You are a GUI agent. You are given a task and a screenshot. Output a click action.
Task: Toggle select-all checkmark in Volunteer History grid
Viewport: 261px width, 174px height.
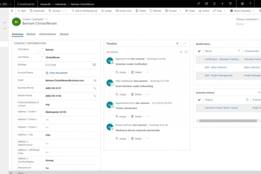199,100
